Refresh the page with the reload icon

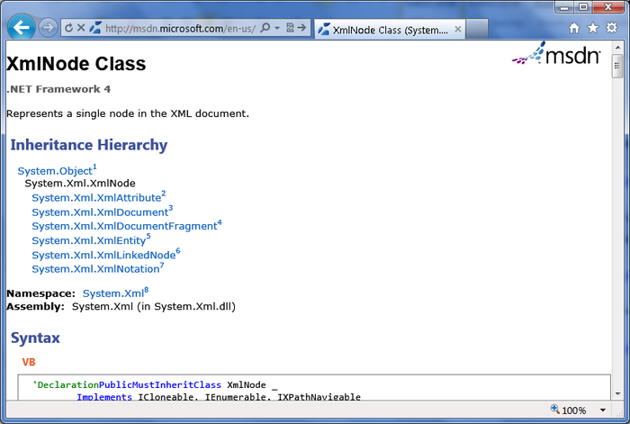pyautogui.click(x=68, y=28)
